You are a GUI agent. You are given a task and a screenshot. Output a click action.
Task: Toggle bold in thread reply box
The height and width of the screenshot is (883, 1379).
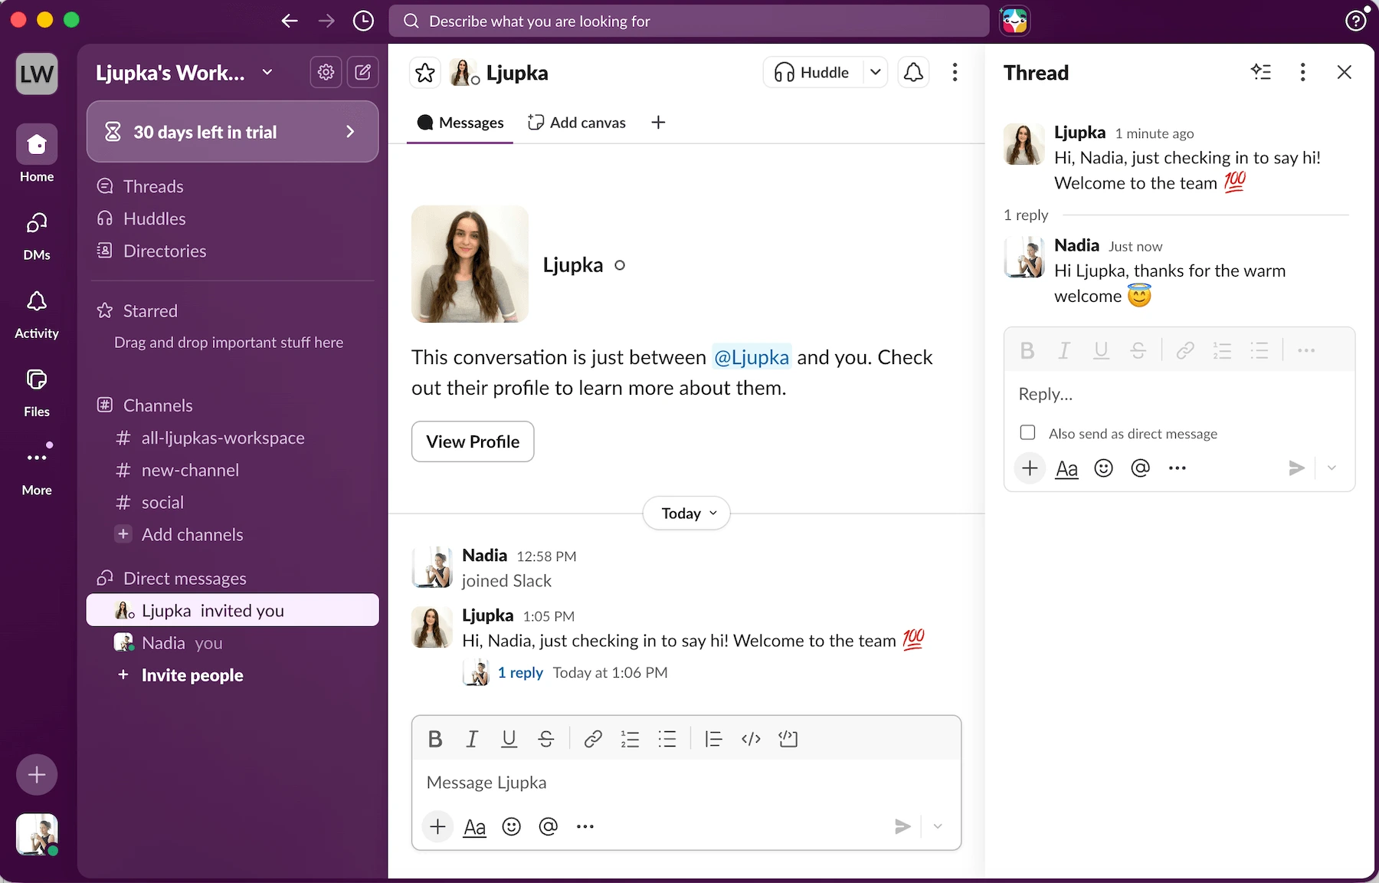click(x=1027, y=351)
